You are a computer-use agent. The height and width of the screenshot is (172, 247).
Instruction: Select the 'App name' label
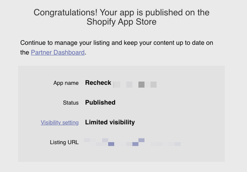point(66,83)
